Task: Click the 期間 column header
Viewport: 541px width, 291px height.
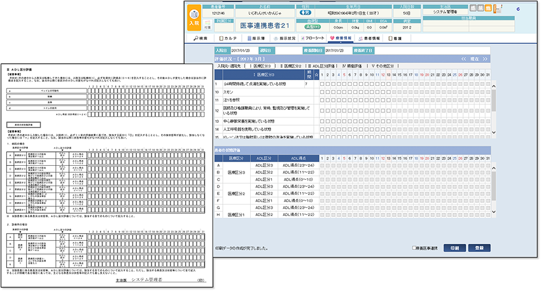Action: click(x=309, y=75)
